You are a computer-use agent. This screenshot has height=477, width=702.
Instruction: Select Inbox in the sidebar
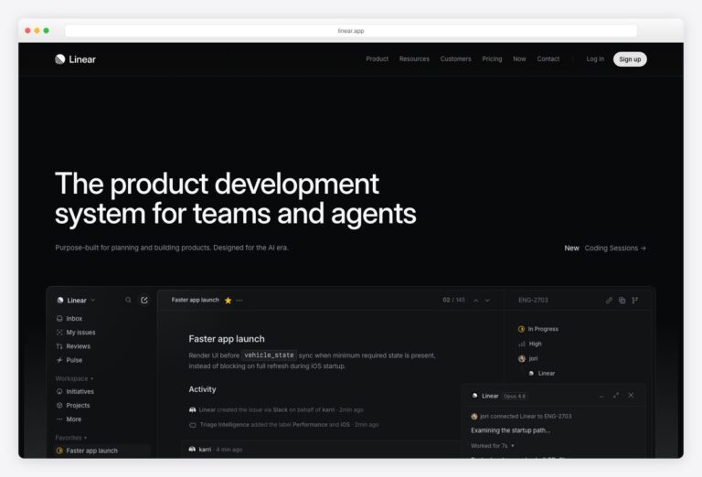point(74,318)
